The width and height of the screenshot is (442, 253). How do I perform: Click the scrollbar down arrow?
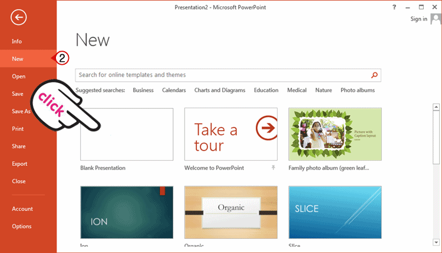click(x=436, y=242)
